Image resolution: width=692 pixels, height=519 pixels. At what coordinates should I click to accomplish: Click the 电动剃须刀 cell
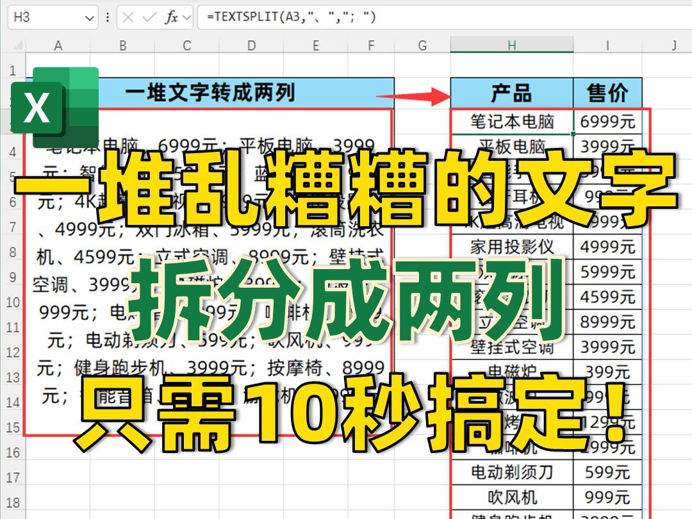pos(512,473)
